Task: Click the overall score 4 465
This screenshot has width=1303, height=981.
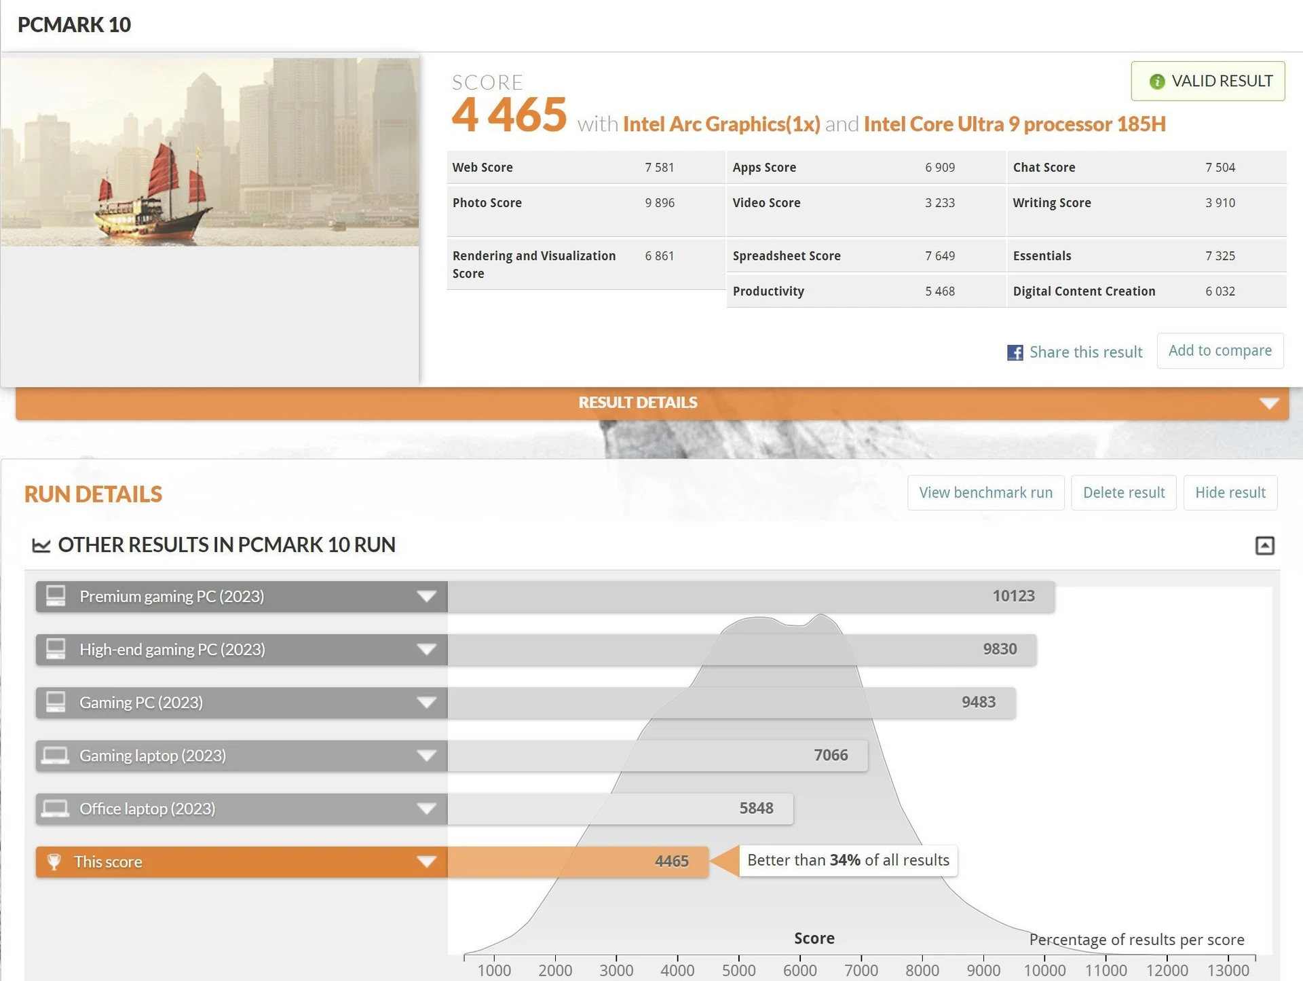Action: (x=509, y=114)
